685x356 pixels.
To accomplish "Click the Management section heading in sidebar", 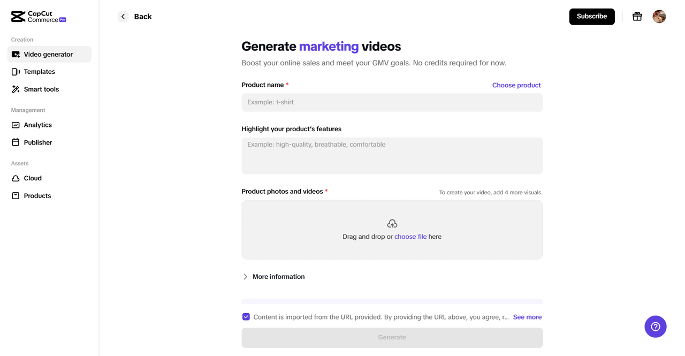I will (x=28, y=110).
